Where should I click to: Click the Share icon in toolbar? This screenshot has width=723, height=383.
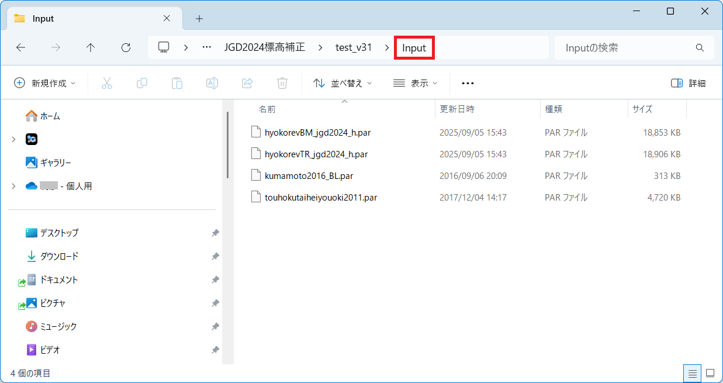(247, 83)
